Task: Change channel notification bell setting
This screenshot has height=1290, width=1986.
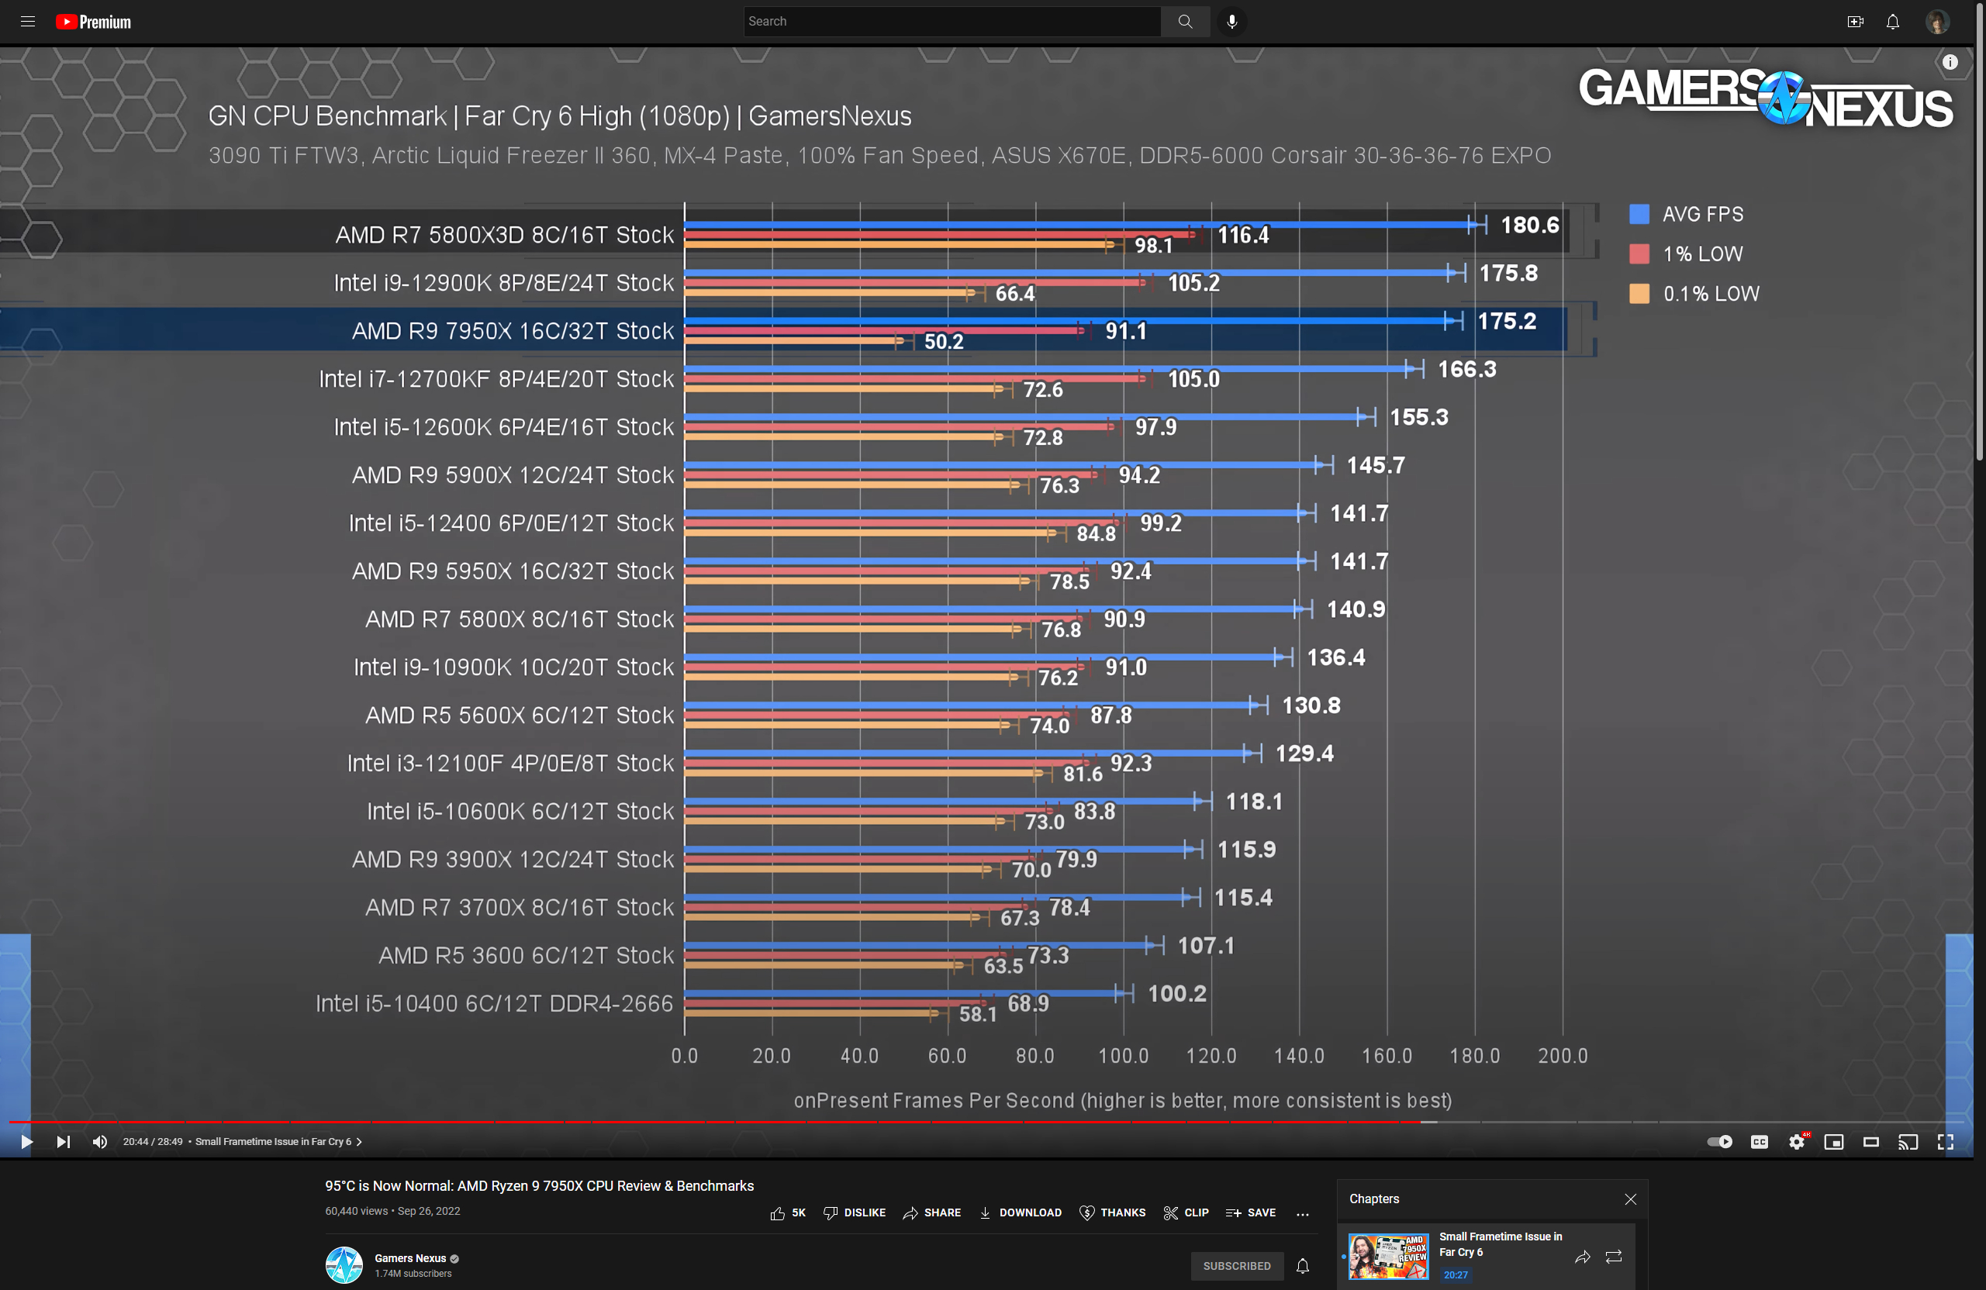Action: 1303,1266
